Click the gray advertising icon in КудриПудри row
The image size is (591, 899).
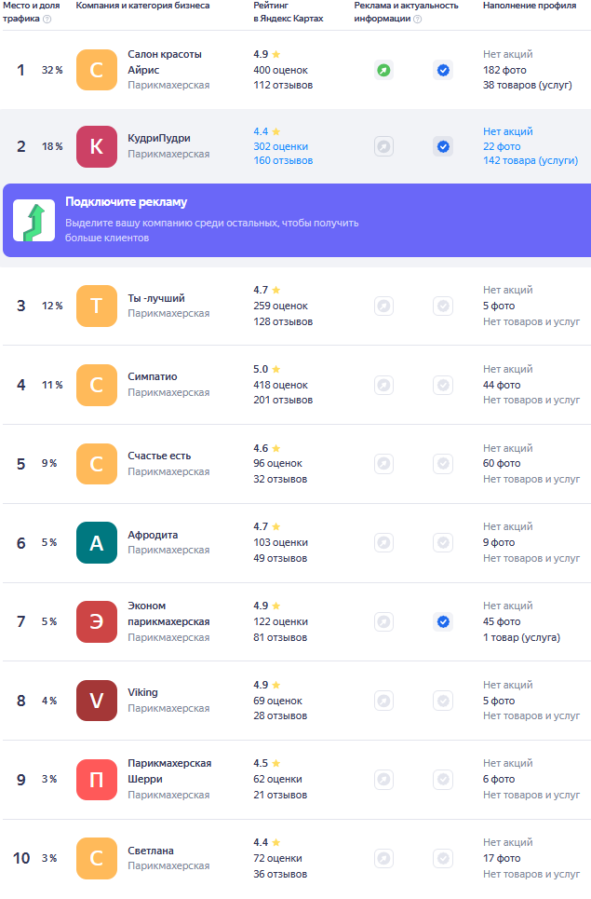click(383, 146)
